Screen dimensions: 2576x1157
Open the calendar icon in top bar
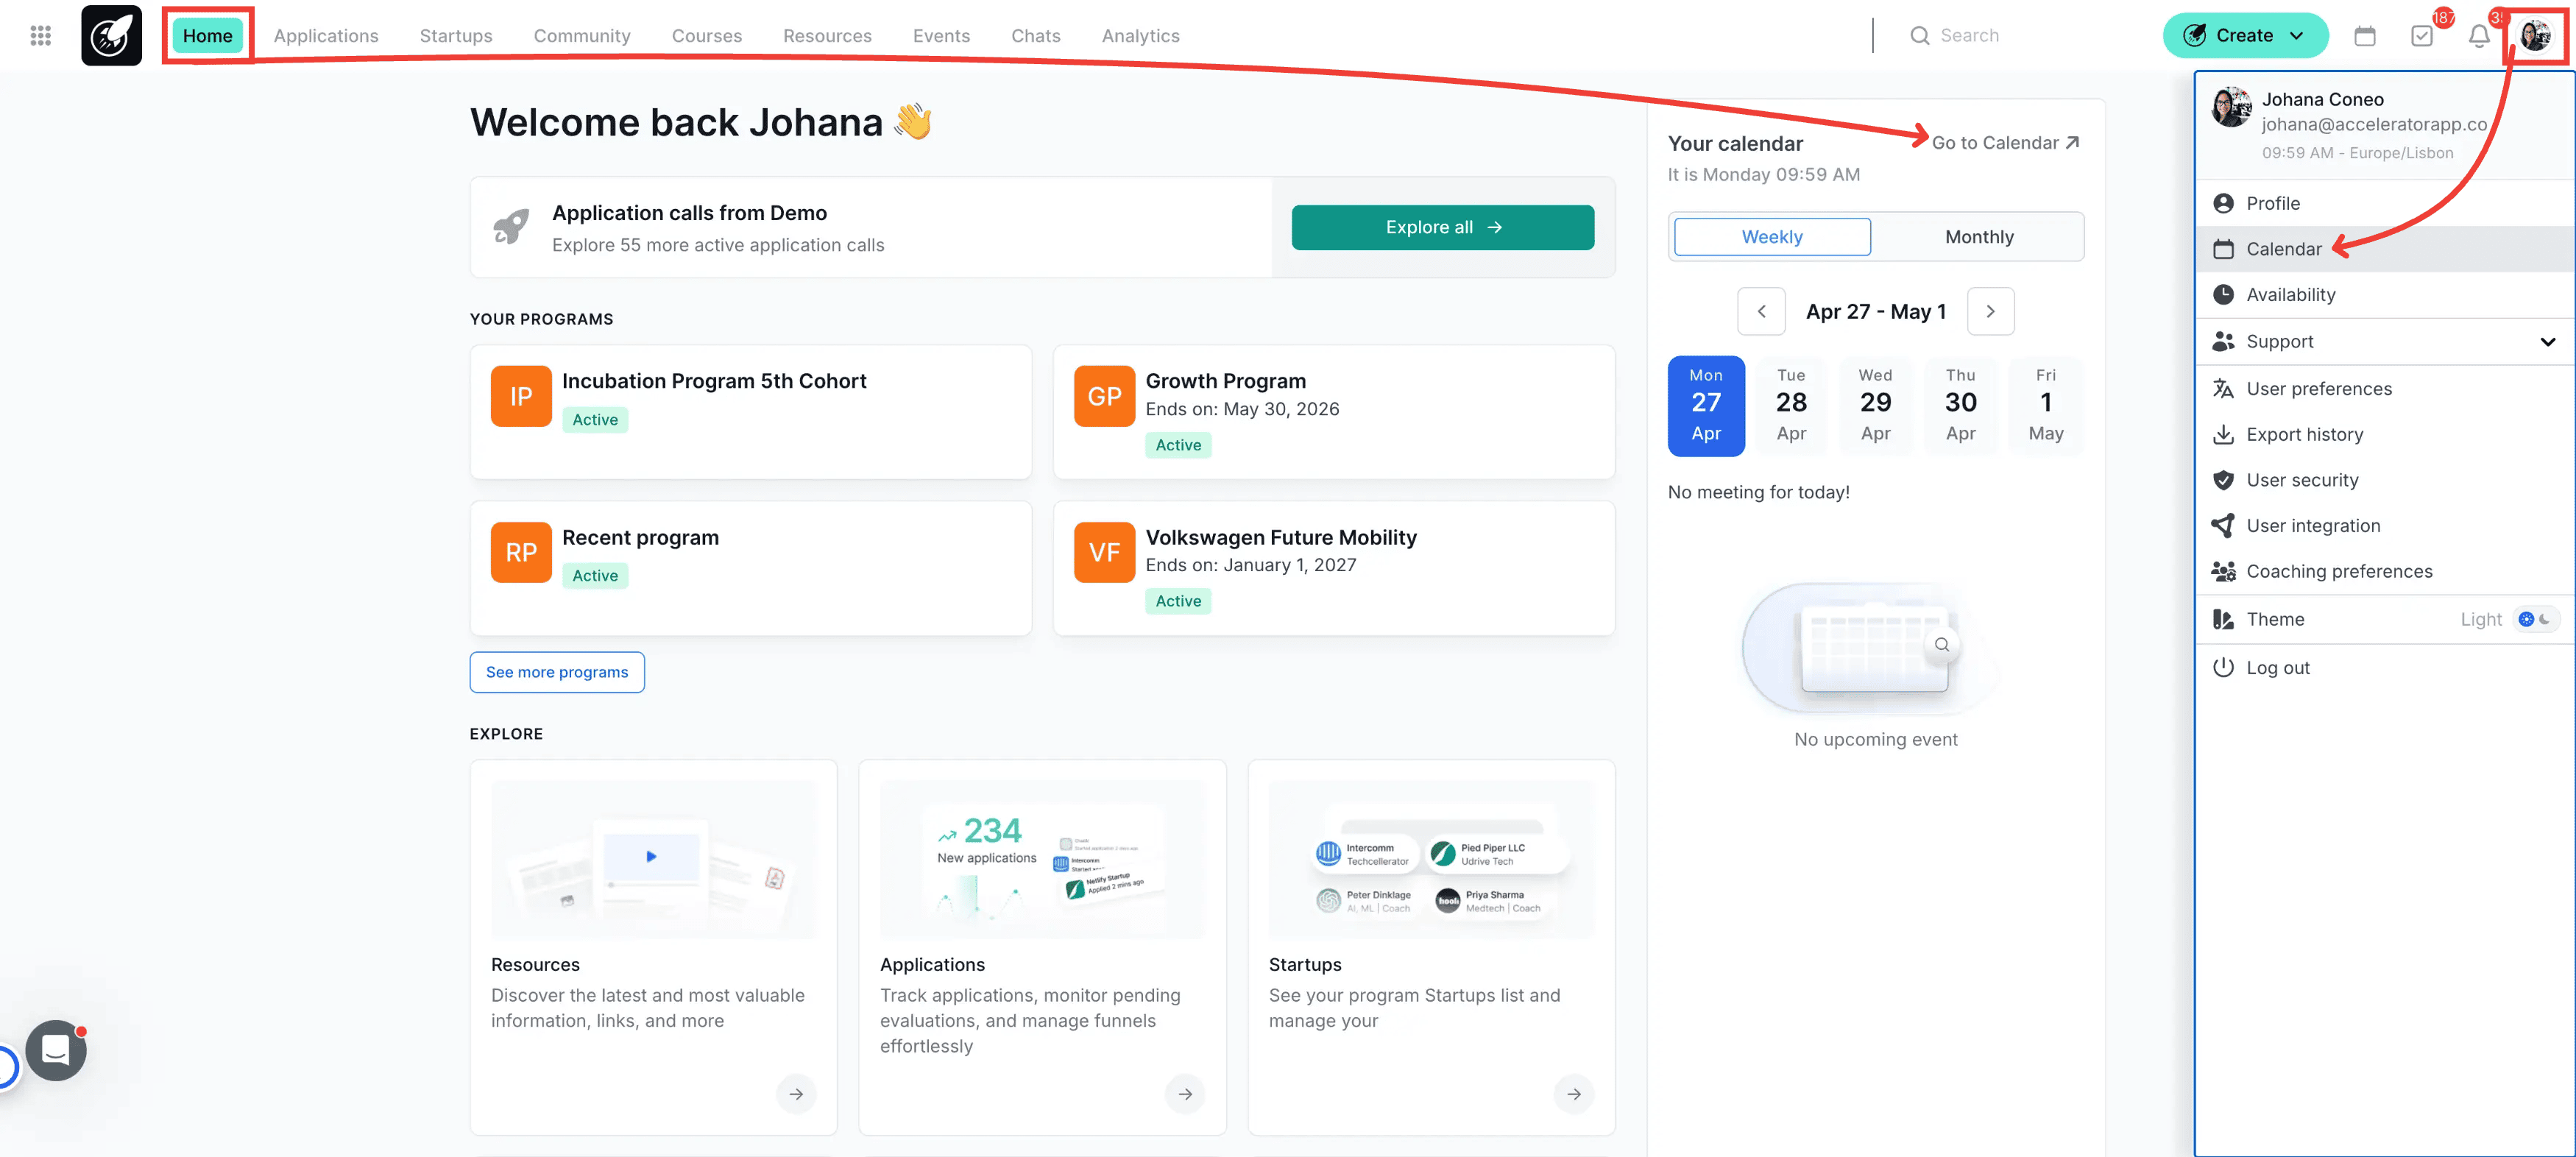pyautogui.click(x=2364, y=36)
